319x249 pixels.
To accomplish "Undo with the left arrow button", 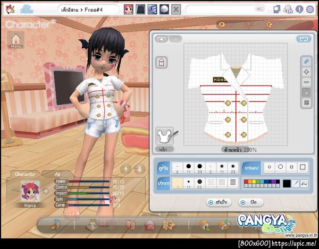I will tap(162, 39).
